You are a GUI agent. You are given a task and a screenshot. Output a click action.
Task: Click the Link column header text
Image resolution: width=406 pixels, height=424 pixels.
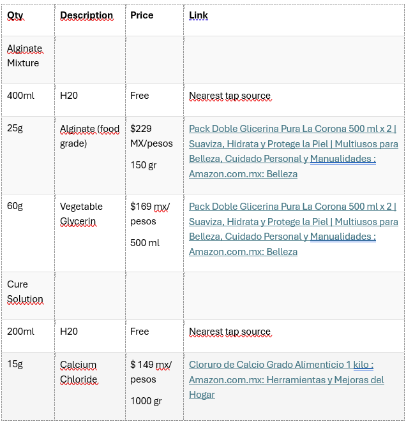[x=199, y=16]
